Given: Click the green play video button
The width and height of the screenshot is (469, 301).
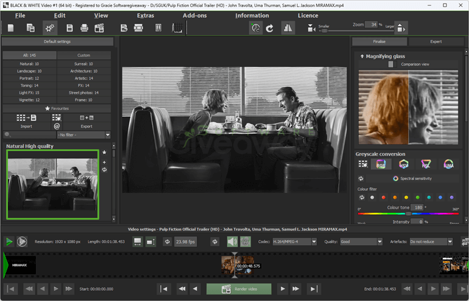Looking at the screenshot, I should point(9,241).
